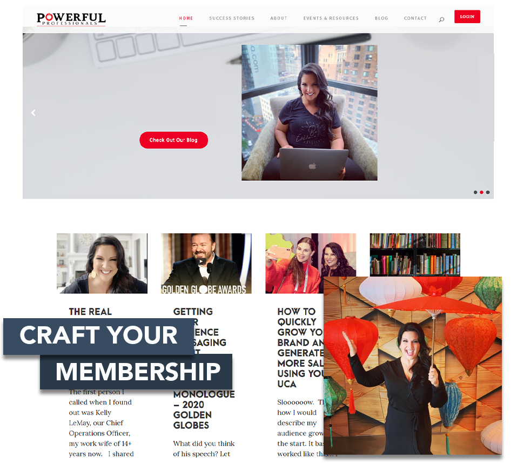This screenshot has height=464, width=517.
Task: Select the red active slider dot
Action: [x=481, y=192]
